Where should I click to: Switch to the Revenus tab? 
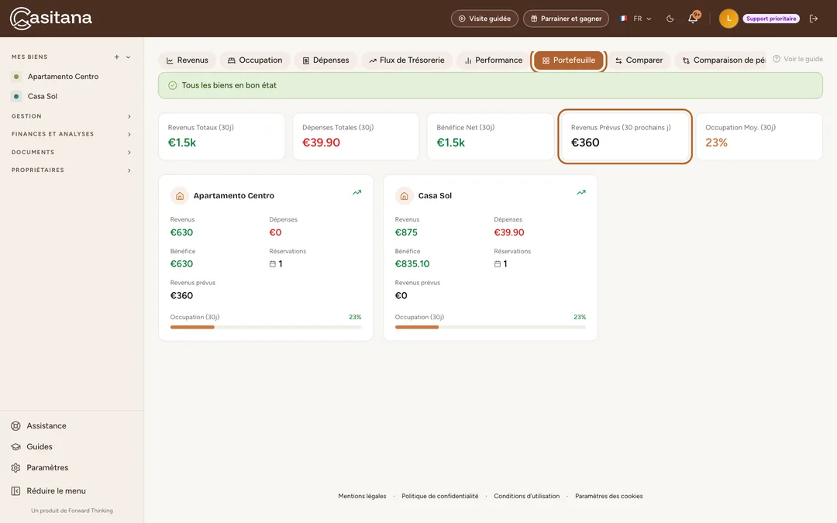187,60
